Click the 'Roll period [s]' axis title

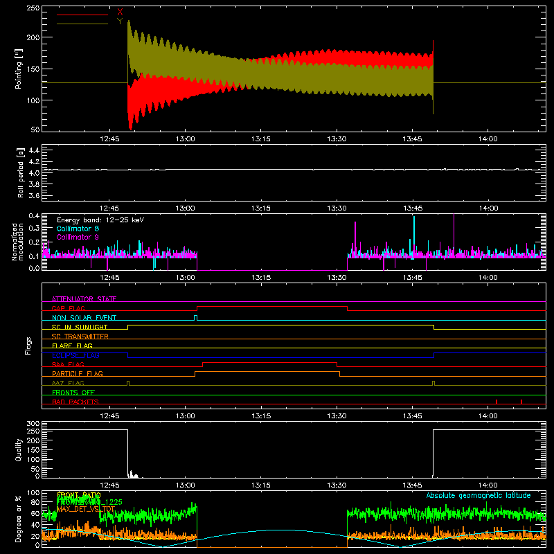(21, 173)
